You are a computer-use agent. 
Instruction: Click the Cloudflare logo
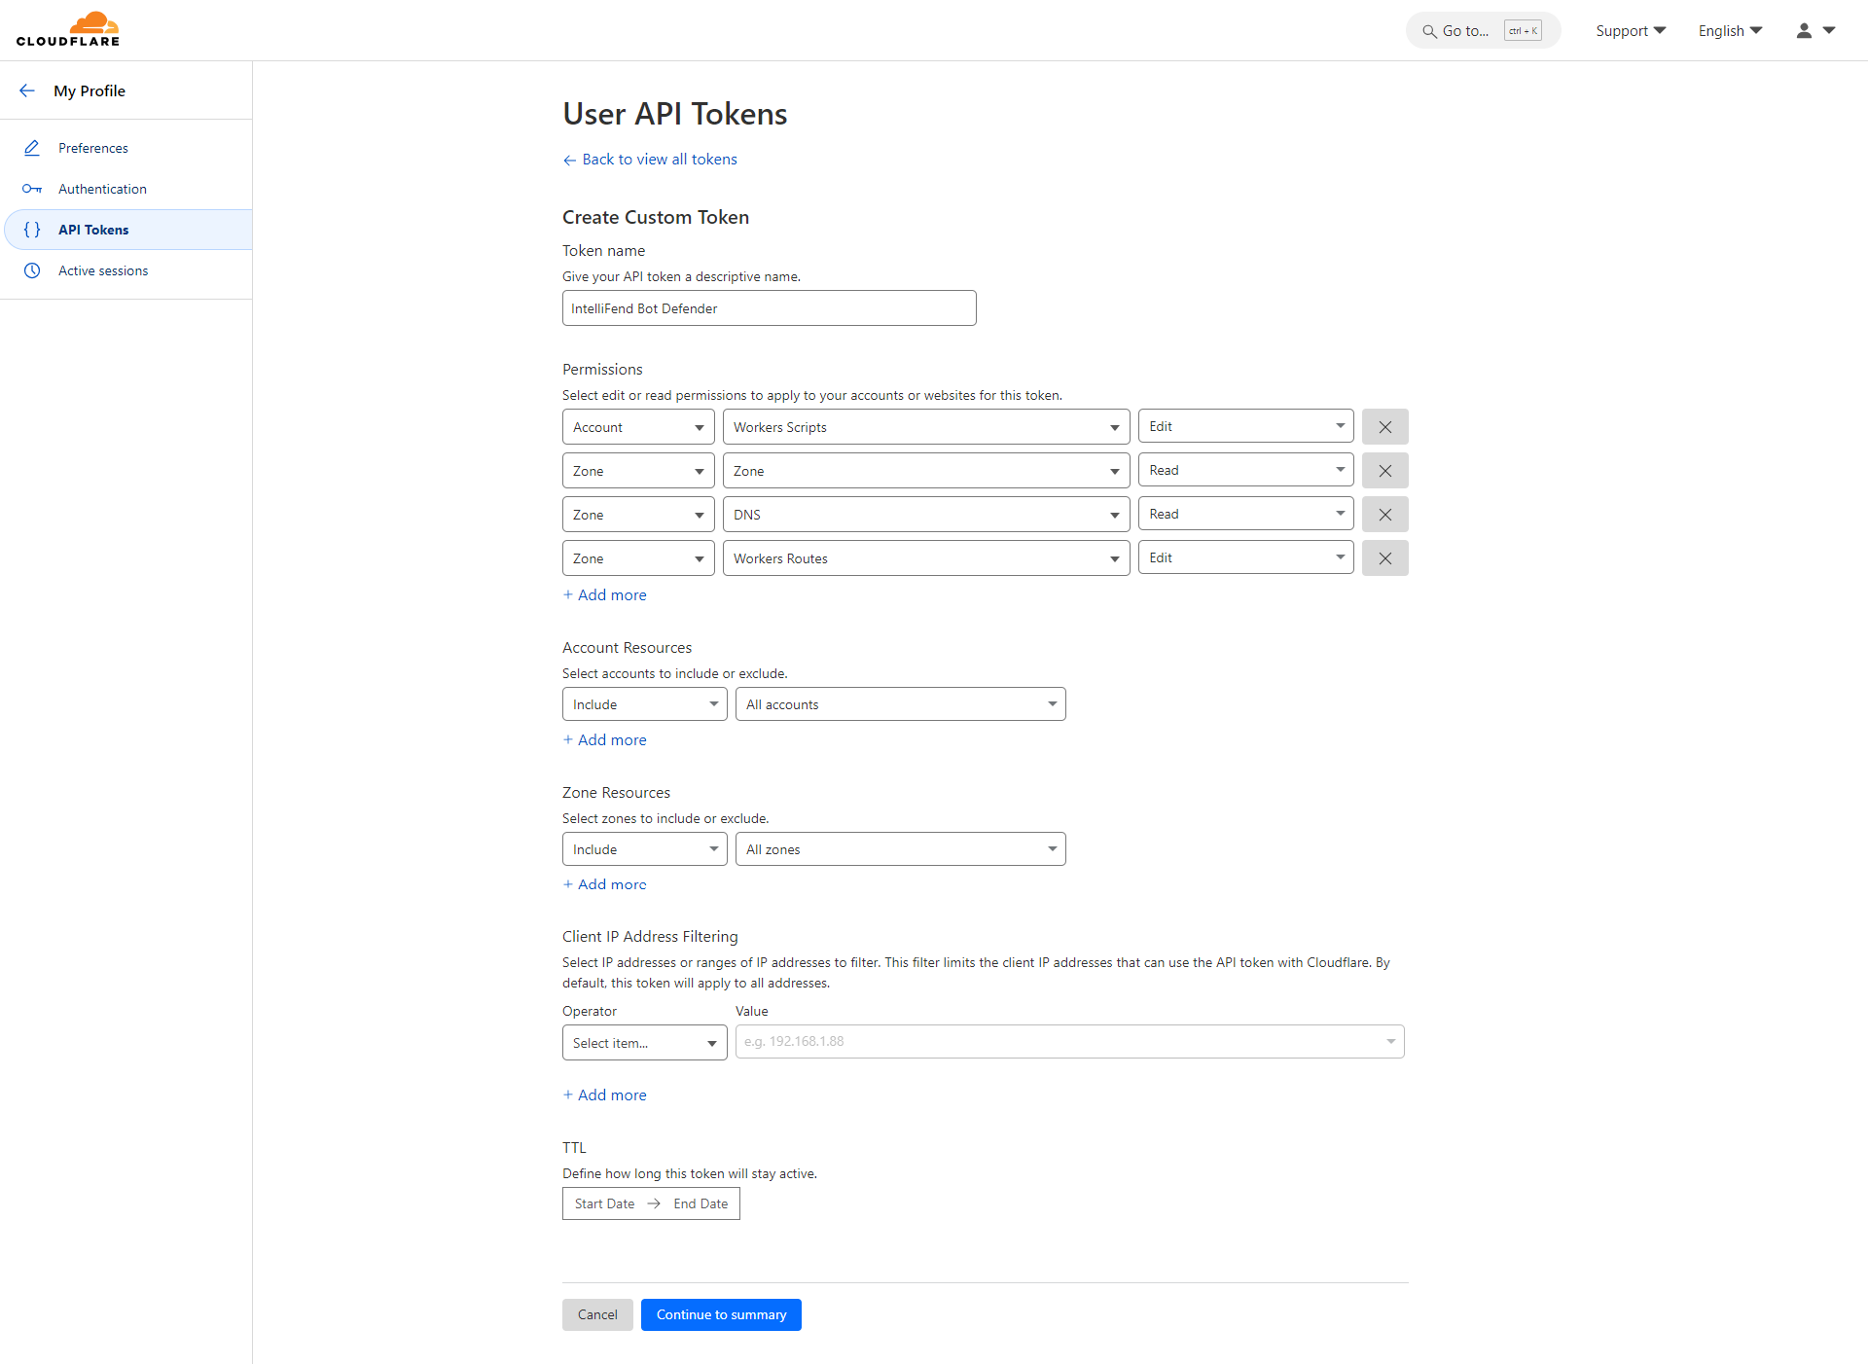coord(68,29)
